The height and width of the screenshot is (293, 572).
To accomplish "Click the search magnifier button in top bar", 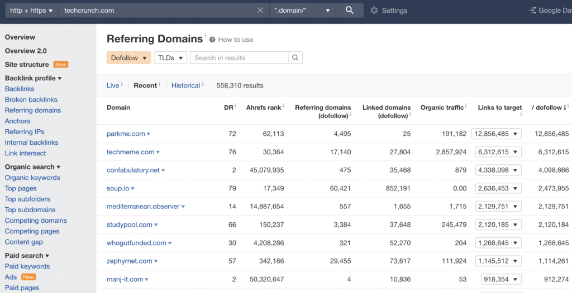I will (350, 10).
